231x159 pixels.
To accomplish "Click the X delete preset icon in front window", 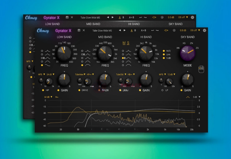I will pyautogui.click(x=84, y=30).
